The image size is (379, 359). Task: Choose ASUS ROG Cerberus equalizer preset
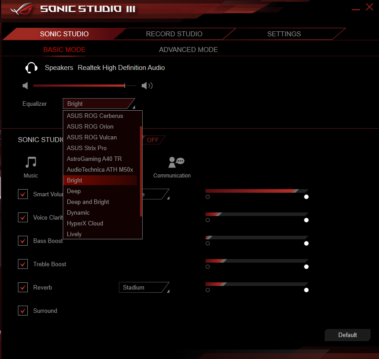click(x=100, y=116)
